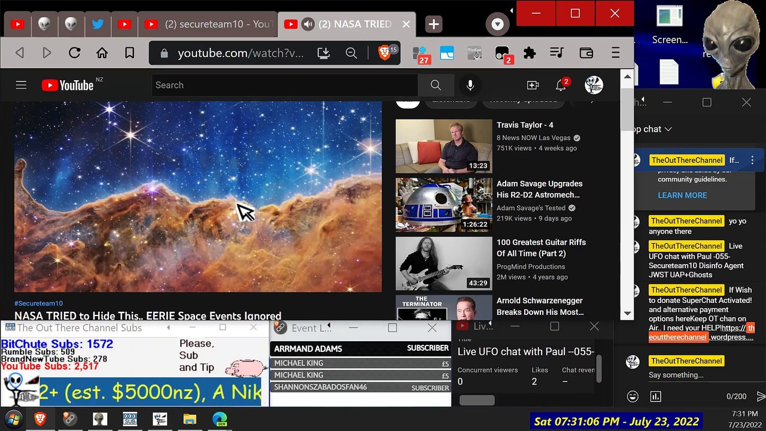This screenshot has height=431, width=766.
Task: Open 100 Greatest Guitar Riffs thumbnail
Action: point(443,263)
